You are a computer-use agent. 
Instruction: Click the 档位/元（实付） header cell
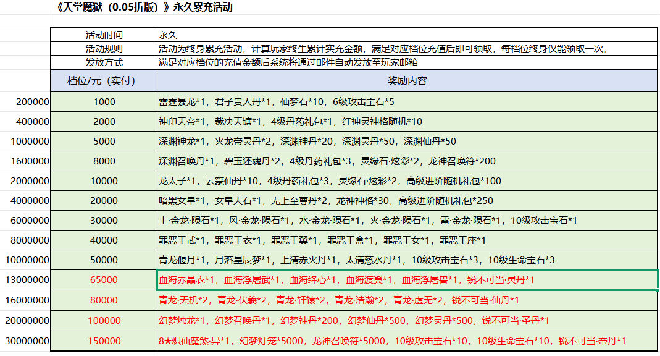(x=104, y=81)
